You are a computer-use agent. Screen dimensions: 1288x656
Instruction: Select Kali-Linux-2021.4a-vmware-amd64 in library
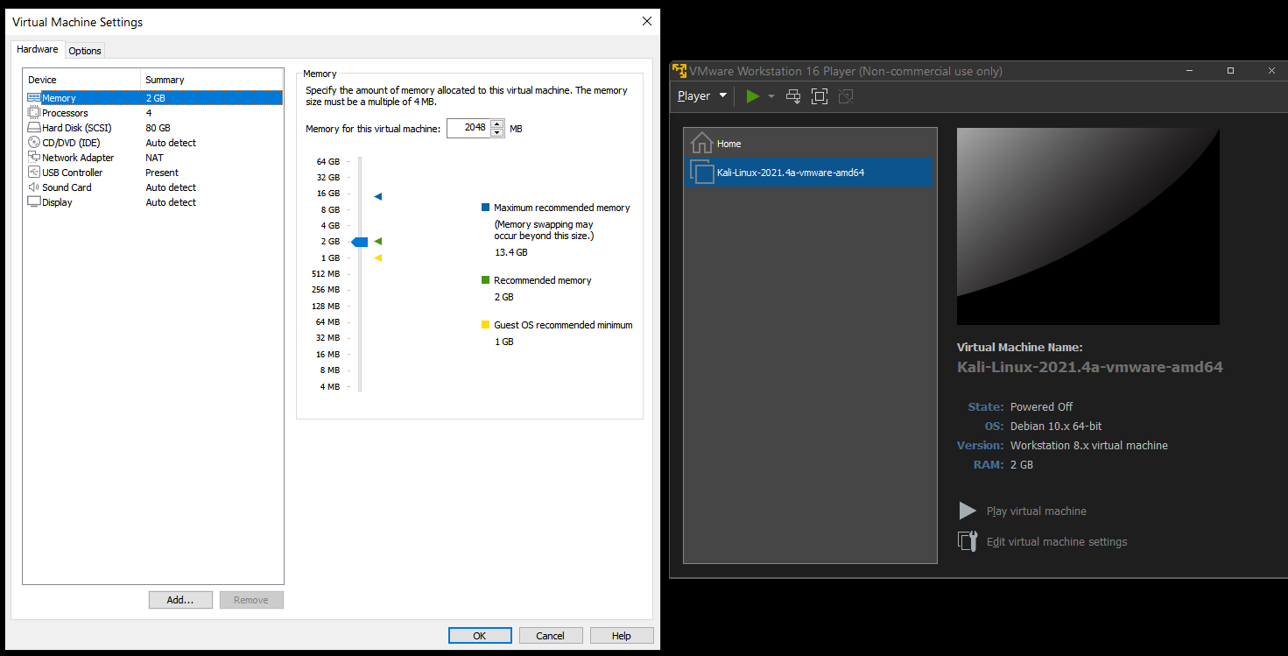810,173
